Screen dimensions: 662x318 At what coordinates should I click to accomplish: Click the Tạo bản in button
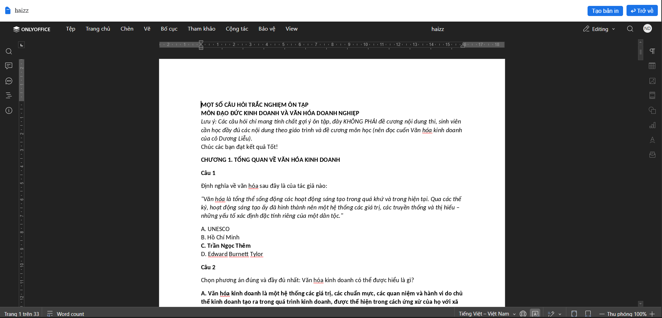(x=605, y=11)
